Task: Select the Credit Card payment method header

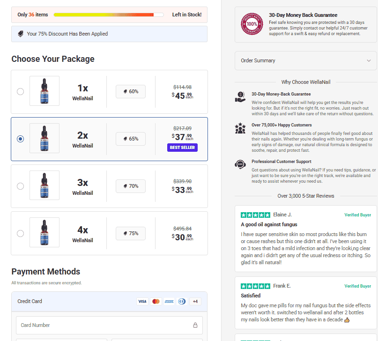Action: (x=109, y=301)
